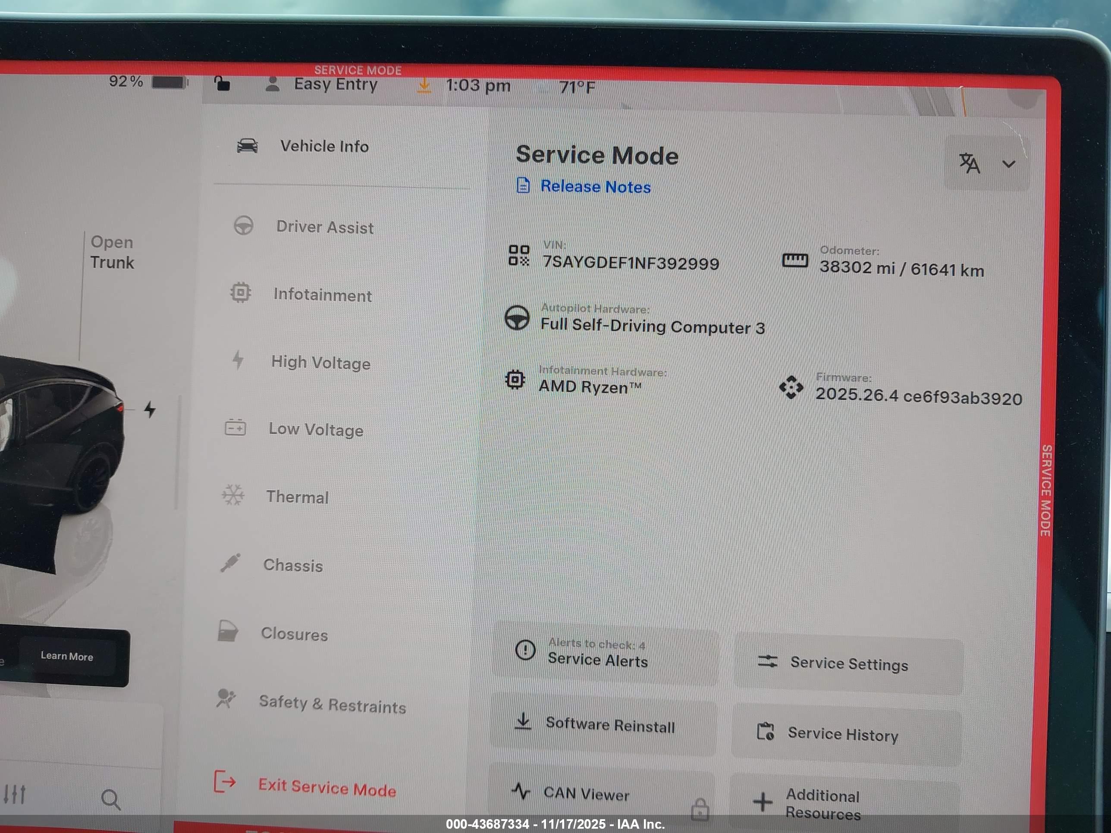Image resolution: width=1111 pixels, height=833 pixels.
Task: Select the Release Notes document icon
Action: [523, 185]
